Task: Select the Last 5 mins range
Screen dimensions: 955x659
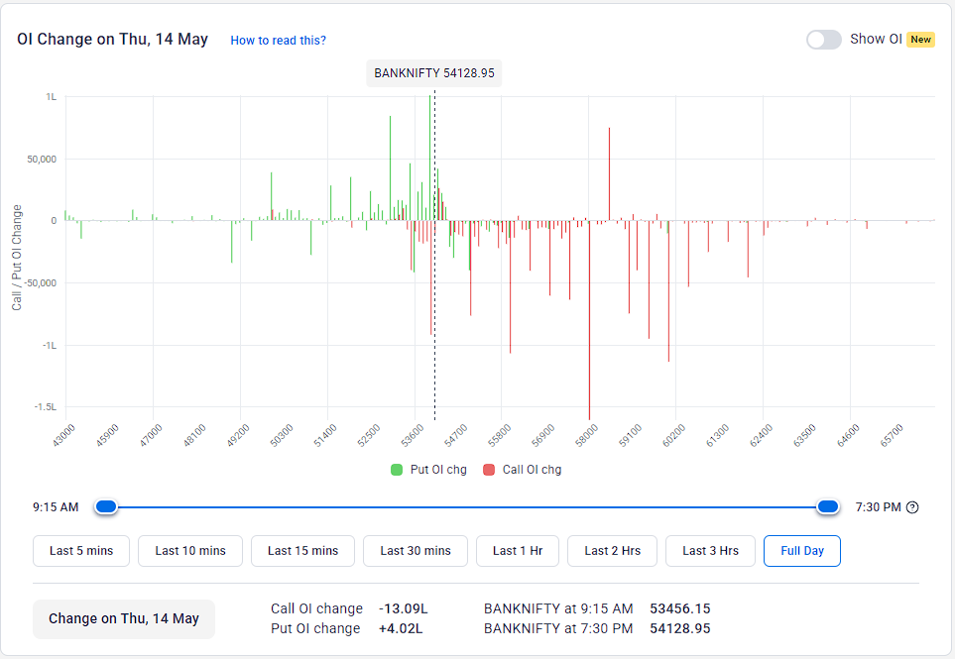Action: coord(81,551)
